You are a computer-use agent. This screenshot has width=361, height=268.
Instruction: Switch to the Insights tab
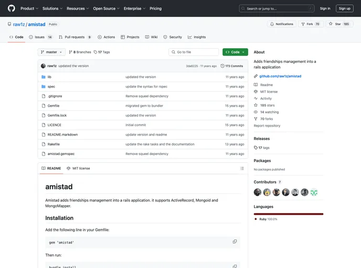(197, 37)
